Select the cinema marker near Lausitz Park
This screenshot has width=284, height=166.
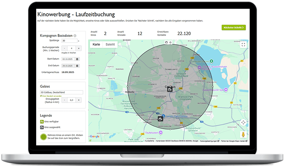[x=160, y=119]
